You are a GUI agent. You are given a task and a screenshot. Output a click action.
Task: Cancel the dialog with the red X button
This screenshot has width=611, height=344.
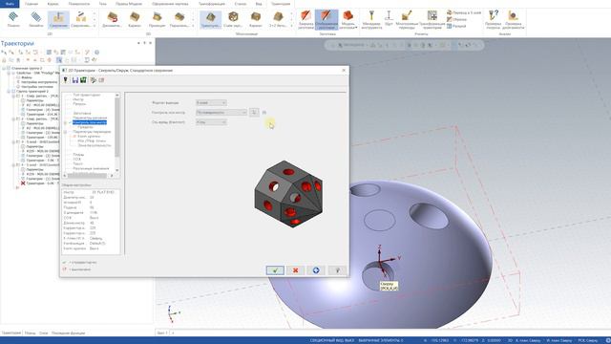click(295, 270)
